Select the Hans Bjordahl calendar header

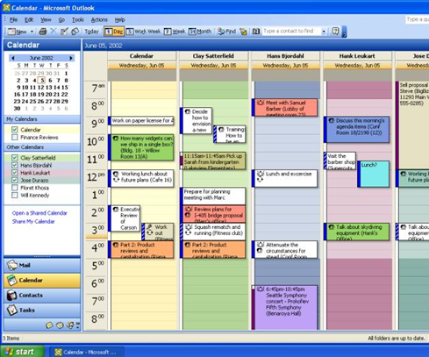coord(285,56)
